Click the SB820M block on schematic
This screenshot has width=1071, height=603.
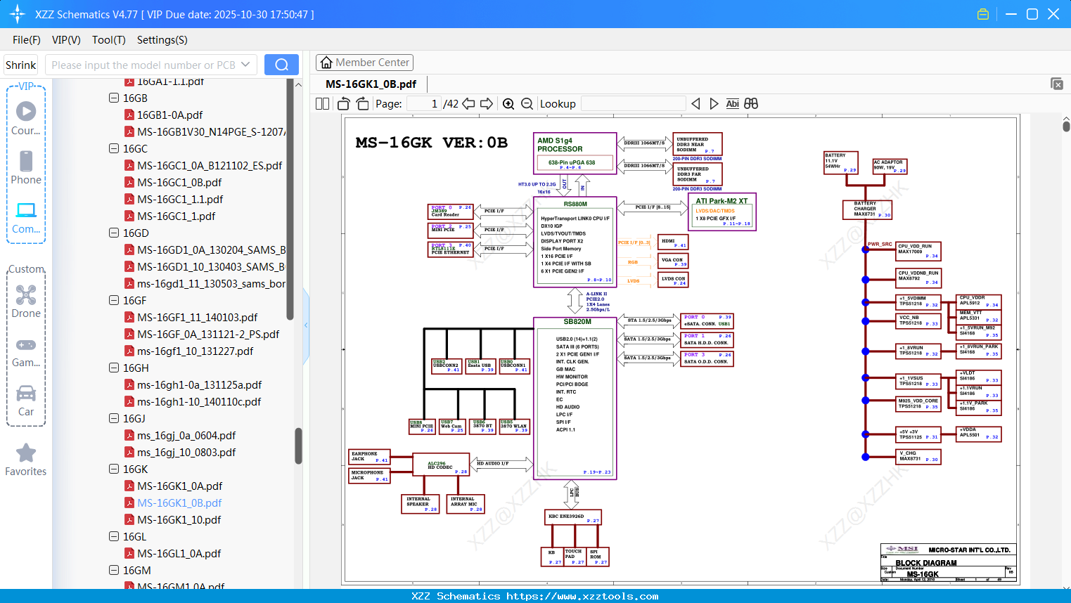pos(575,398)
